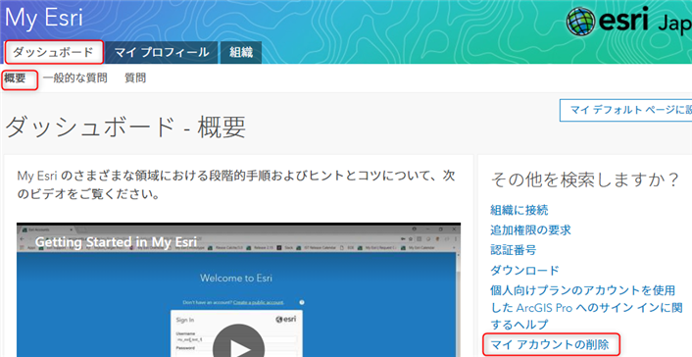Click the マイ デフォルト ページ button

(x=625, y=110)
